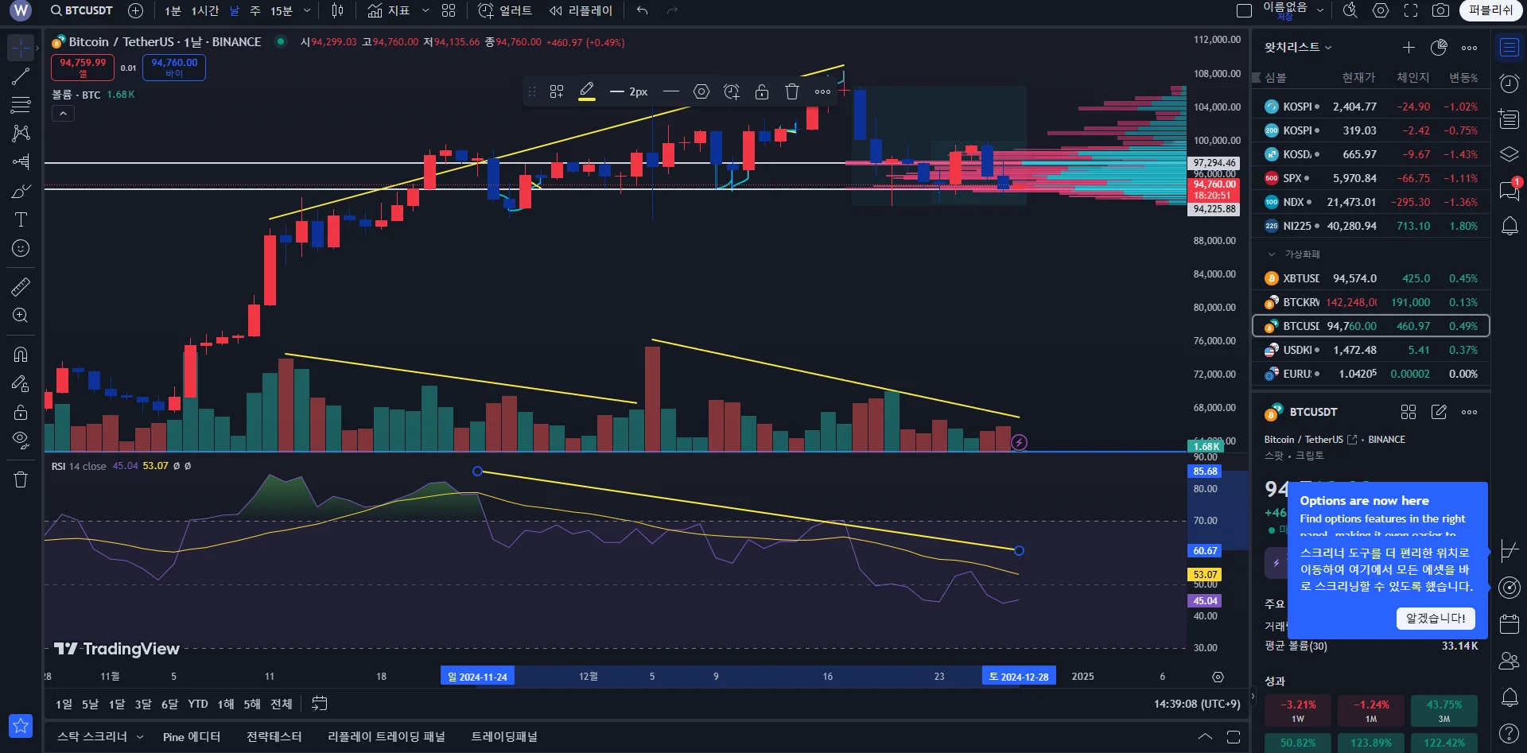Select the ruler measure tool
This screenshot has width=1527, height=753.
click(21, 286)
